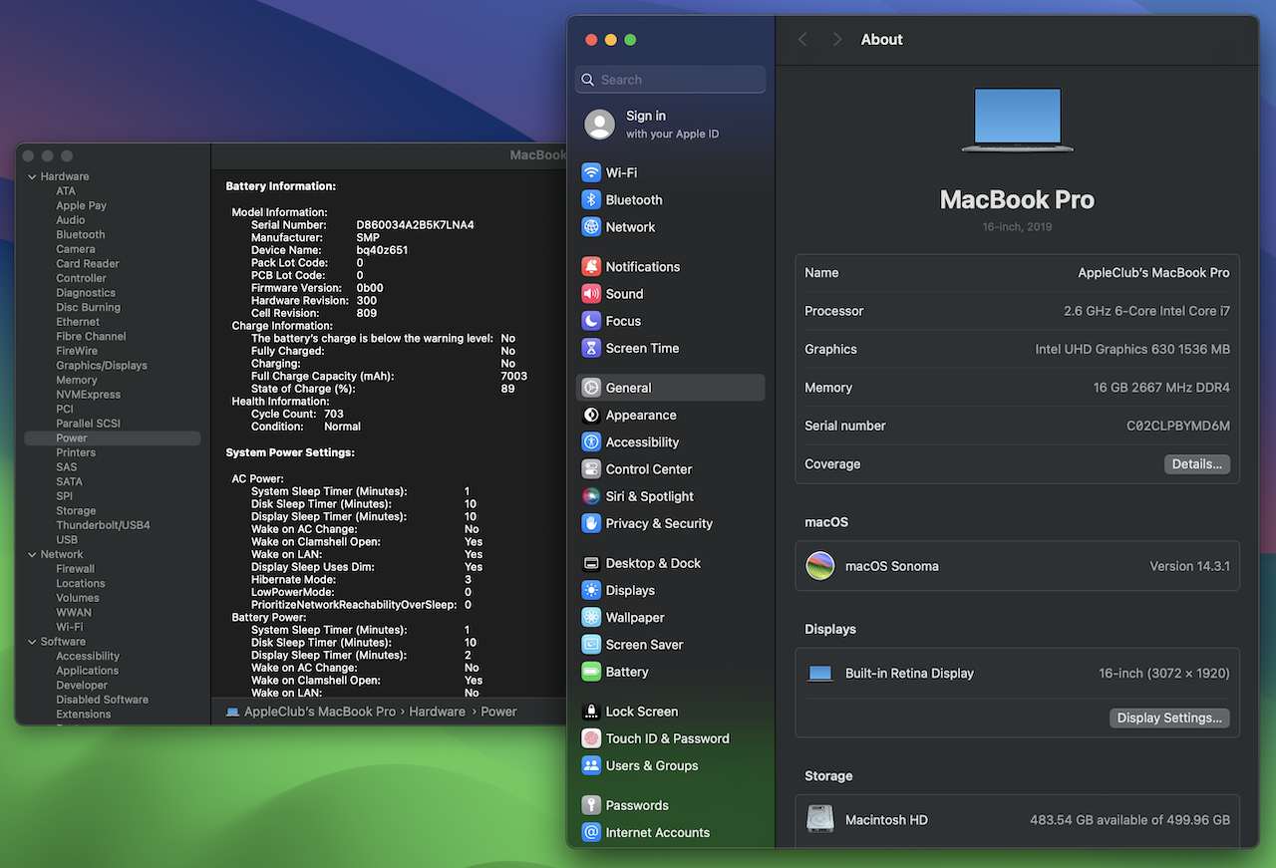Click the Macintosh HD drive icon
1276x868 pixels.
pyautogui.click(x=820, y=819)
